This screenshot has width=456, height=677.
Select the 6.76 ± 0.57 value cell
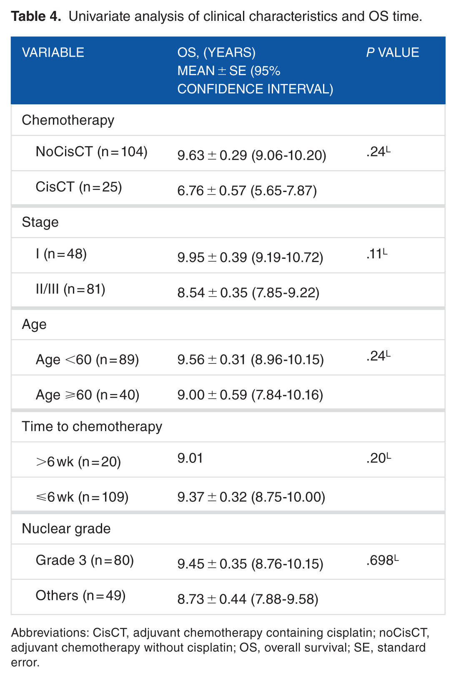(x=247, y=191)
